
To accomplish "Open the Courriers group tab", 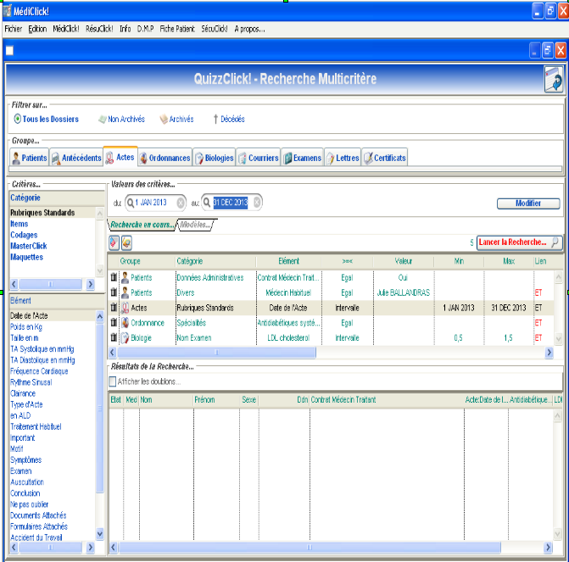I will [259, 158].
